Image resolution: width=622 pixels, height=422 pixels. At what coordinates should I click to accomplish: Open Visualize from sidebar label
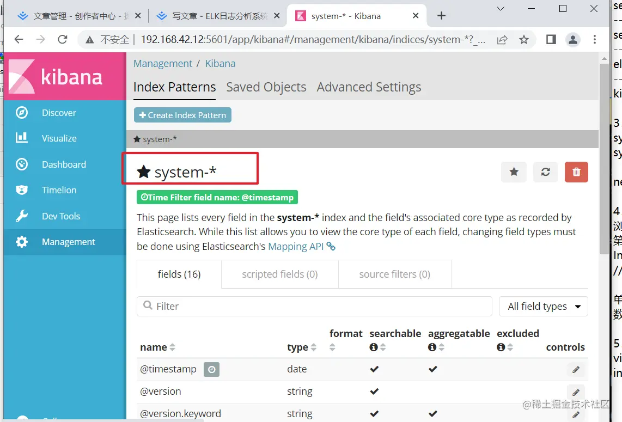pyautogui.click(x=59, y=138)
